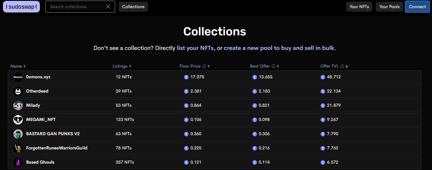This screenshot has width=432, height=170.
Task: Select the '12 NFTs' listings cell
Action: 124,77
